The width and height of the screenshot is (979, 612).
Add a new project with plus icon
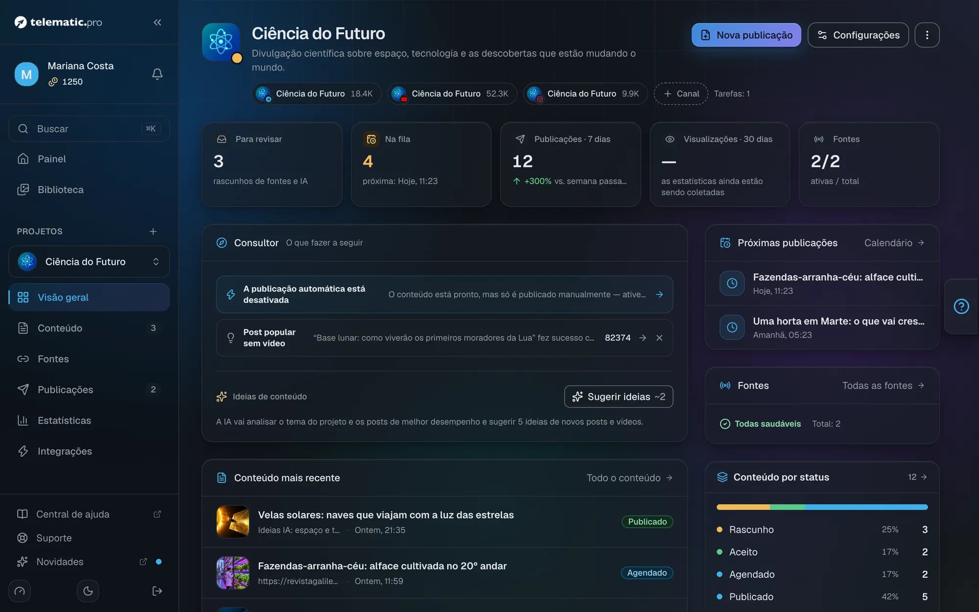[x=153, y=231]
